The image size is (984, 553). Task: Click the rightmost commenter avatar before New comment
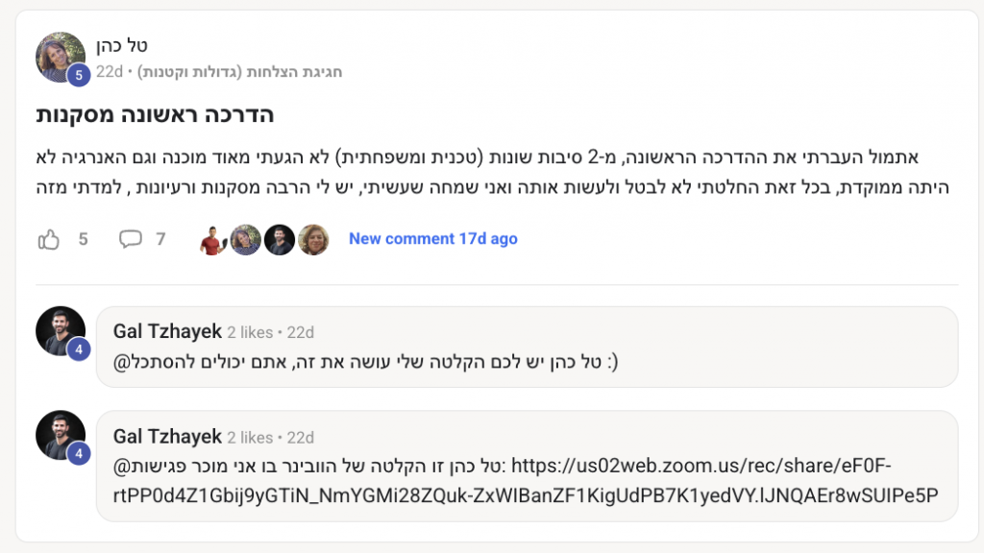[x=313, y=239]
